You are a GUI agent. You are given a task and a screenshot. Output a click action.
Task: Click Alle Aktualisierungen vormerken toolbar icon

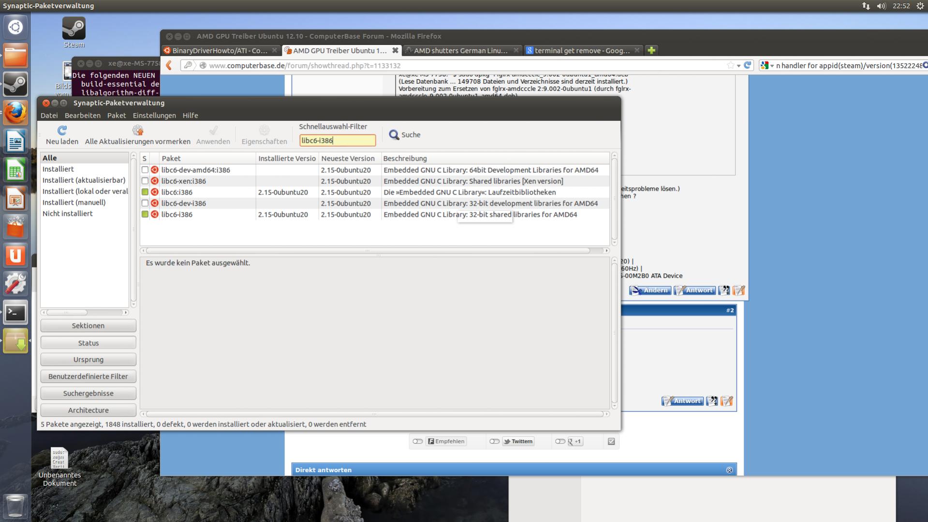pos(138,130)
